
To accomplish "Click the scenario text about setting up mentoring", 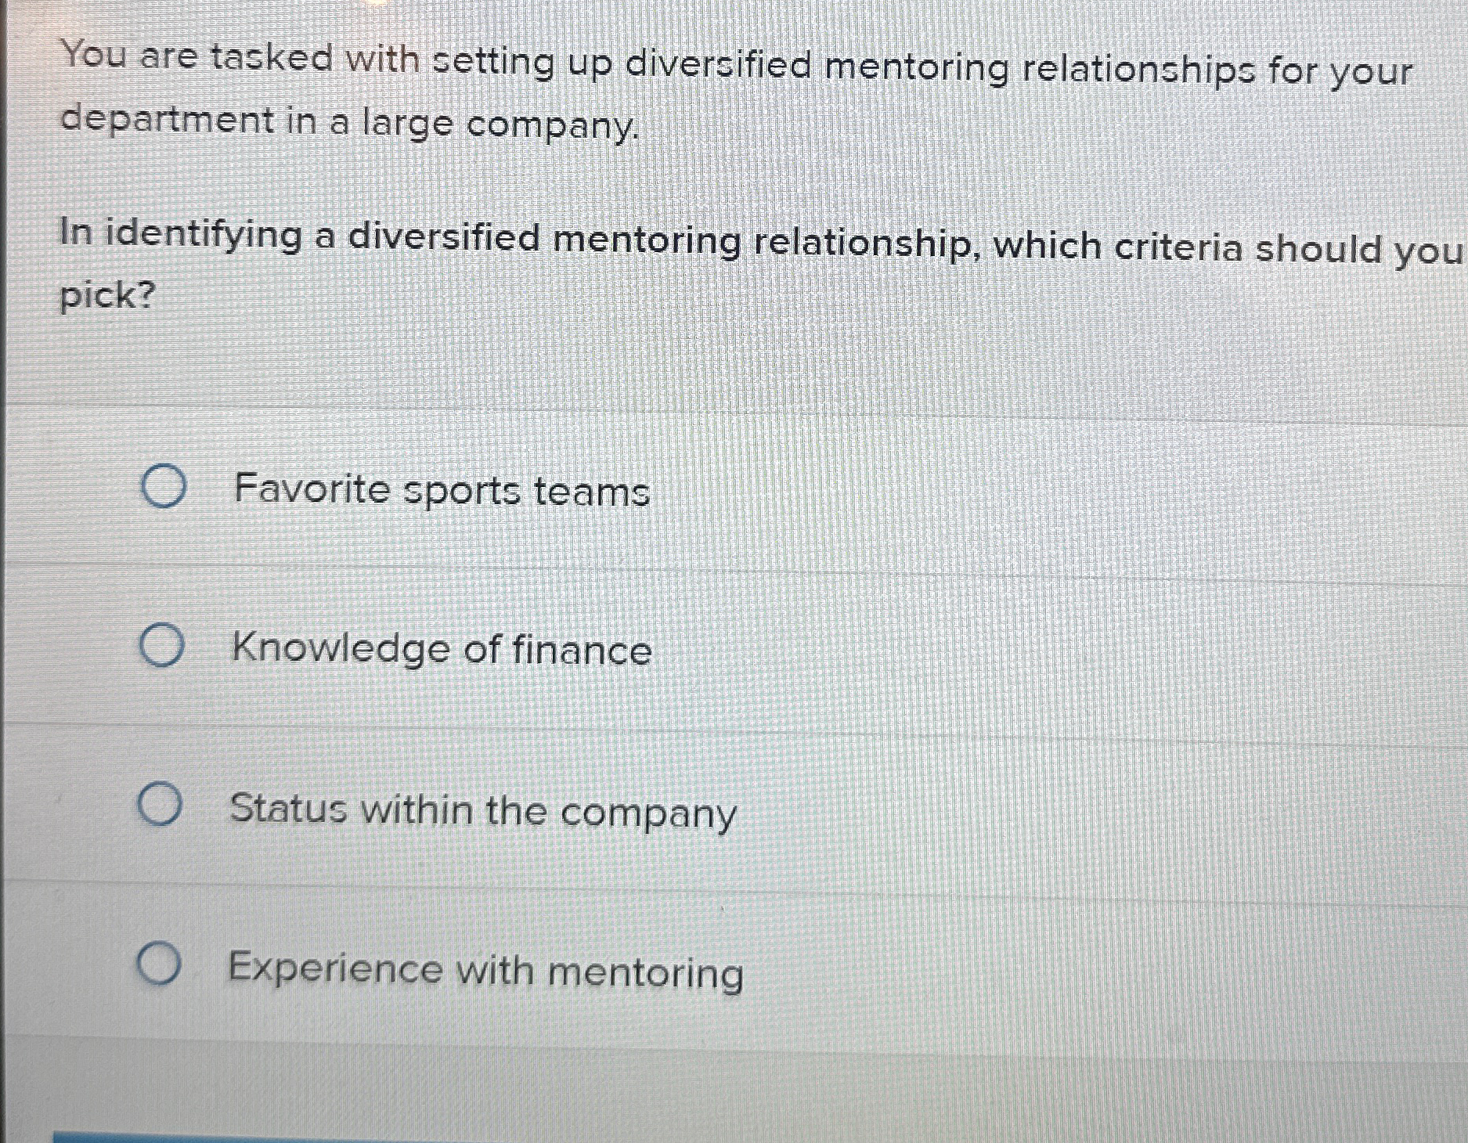I will pos(705,86).
